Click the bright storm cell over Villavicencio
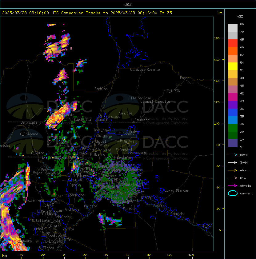Viewport: 256px width, 259px height. 58,116
